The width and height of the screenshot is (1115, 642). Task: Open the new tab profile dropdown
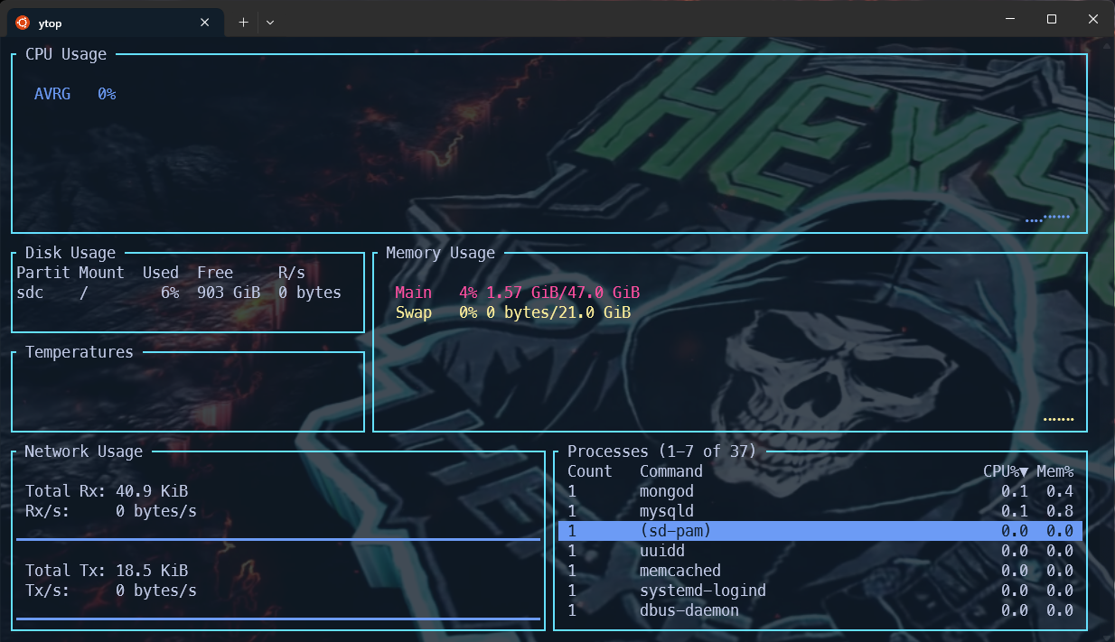pyautogui.click(x=270, y=23)
